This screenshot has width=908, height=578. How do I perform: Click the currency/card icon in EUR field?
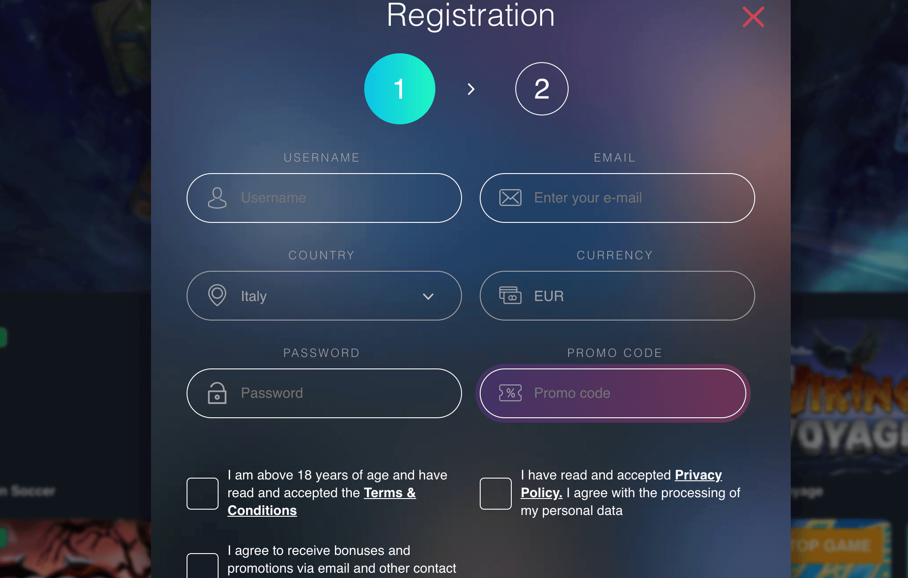tap(510, 296)
